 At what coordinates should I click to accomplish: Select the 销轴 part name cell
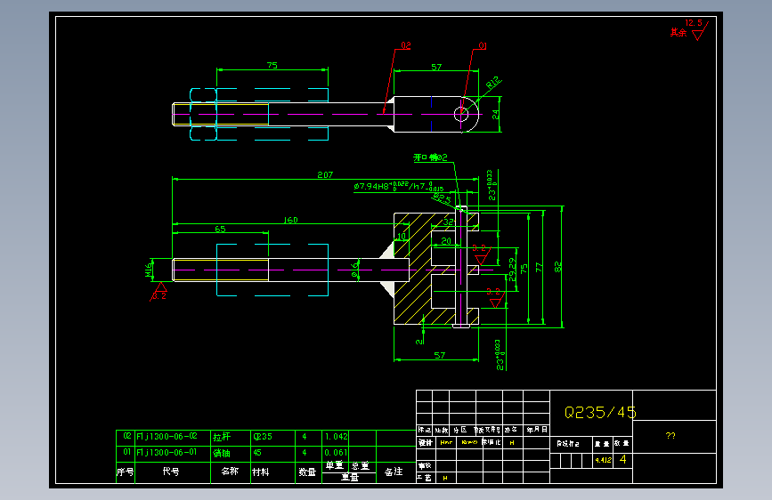pos(222,453)
